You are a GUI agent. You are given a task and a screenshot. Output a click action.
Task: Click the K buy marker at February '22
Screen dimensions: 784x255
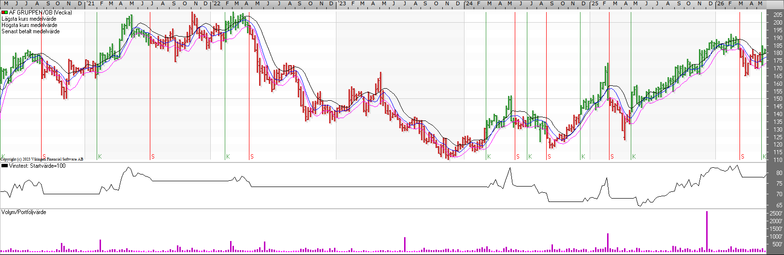point(228,157)
